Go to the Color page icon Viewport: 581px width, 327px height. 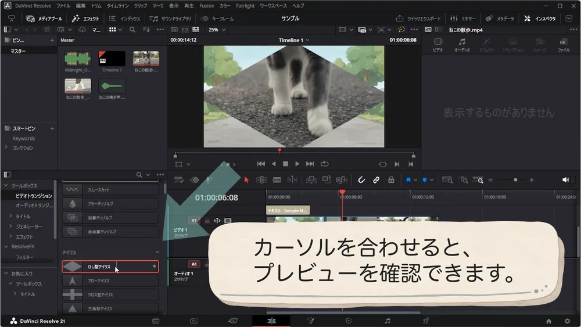tap(349, 321)
